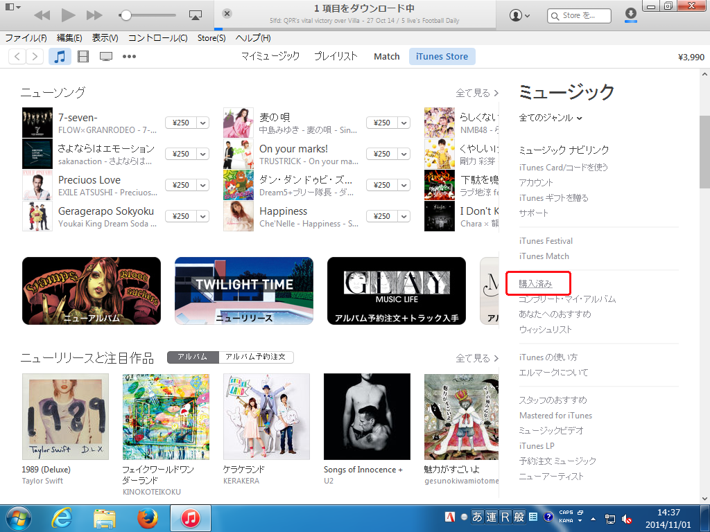Click 全て見る next to ニューソング
Screen dimensions: 710x532
pyautogui.click(x=477, y=93)
